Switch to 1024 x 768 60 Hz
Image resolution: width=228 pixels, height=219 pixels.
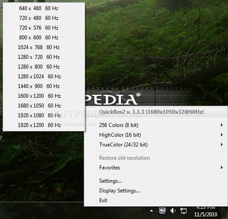point(44,47)
